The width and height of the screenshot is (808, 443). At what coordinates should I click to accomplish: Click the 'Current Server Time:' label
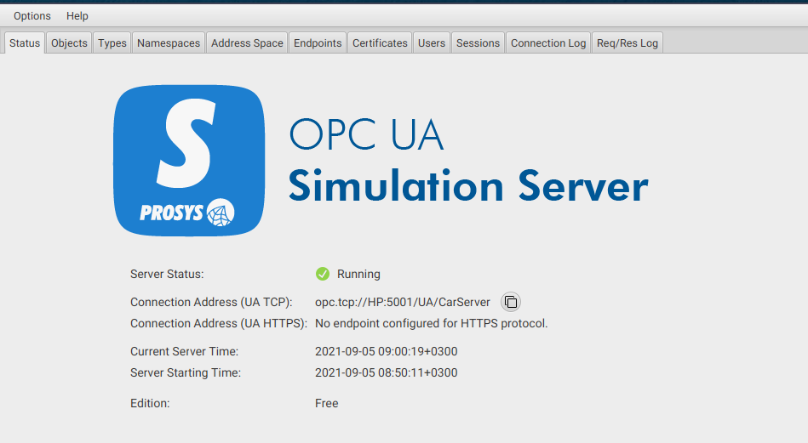coord(185,351)
